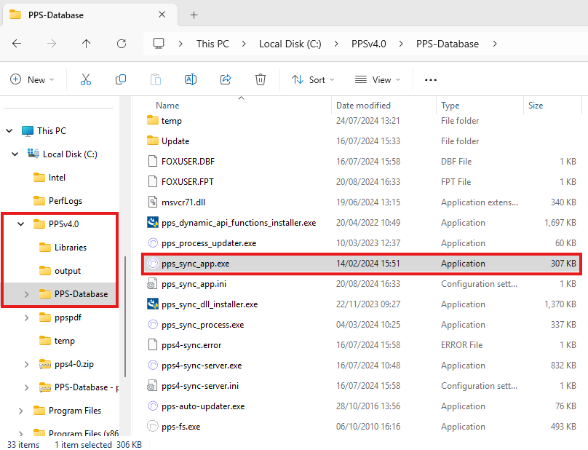Click the Copy icon in toolbar

point(120,79)
